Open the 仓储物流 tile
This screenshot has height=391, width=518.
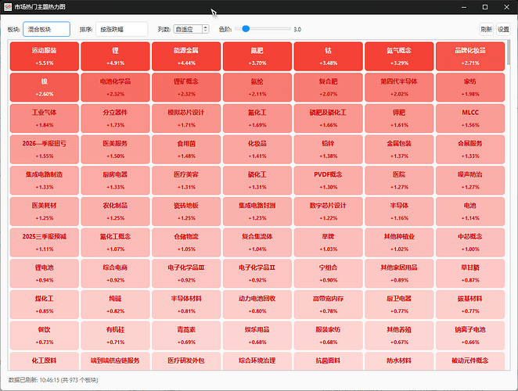186,242
